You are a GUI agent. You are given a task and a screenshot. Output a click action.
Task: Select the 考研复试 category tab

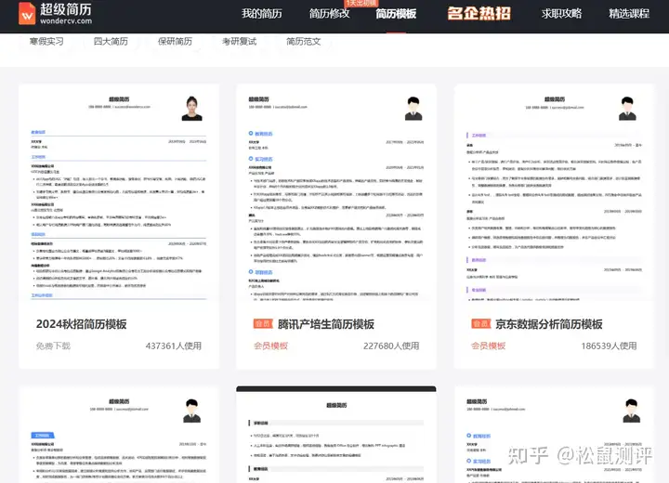(x=239, y=42)
